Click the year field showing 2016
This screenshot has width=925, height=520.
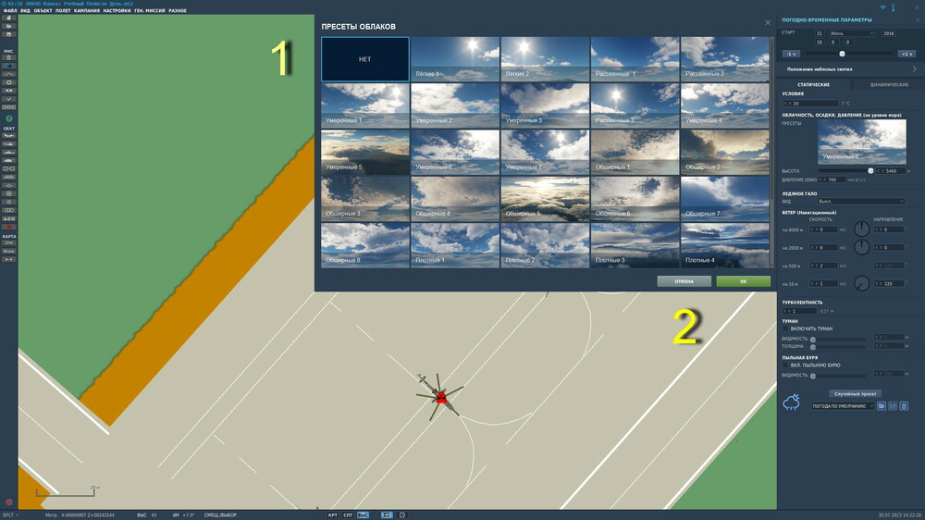(x=888, y=33)
